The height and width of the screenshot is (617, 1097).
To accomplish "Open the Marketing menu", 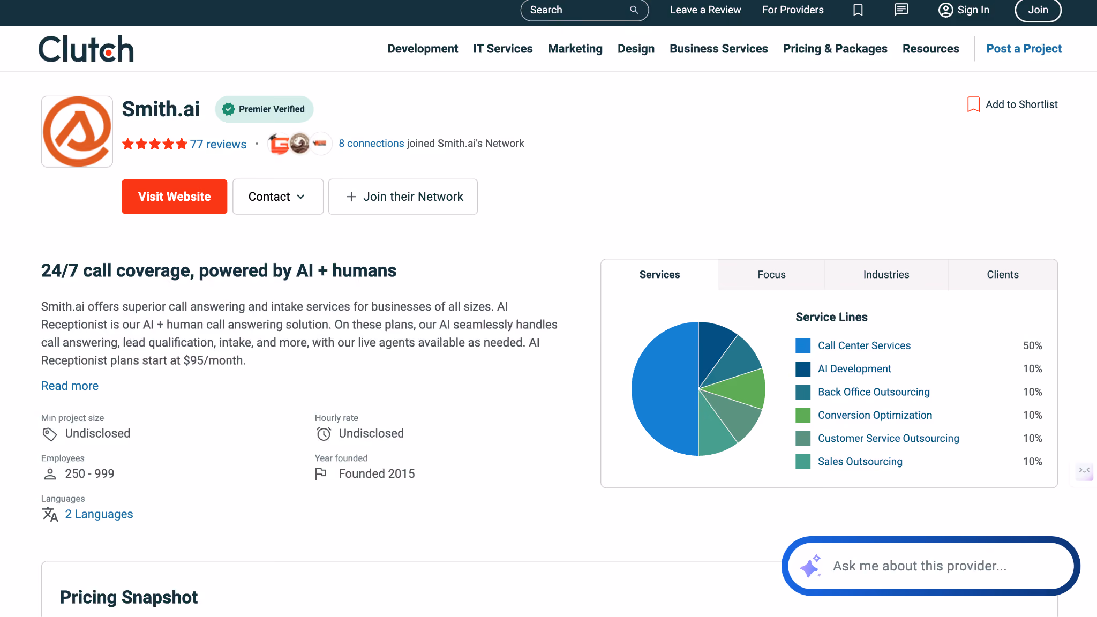I will 575,49.
